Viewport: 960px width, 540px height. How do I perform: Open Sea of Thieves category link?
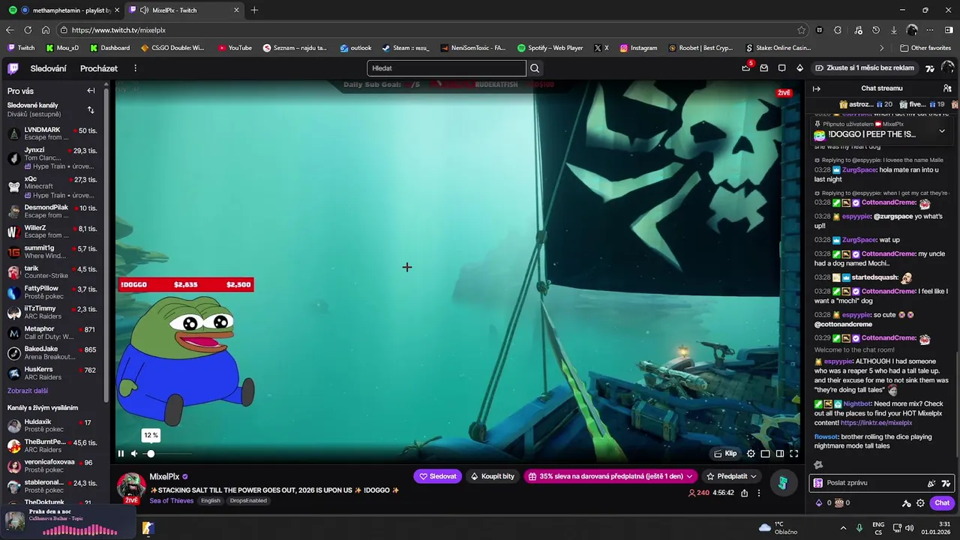(x=171, y=501)
